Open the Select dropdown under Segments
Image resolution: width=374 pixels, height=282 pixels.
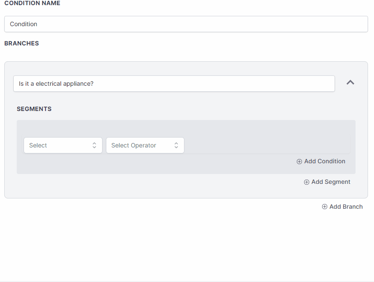63,145
